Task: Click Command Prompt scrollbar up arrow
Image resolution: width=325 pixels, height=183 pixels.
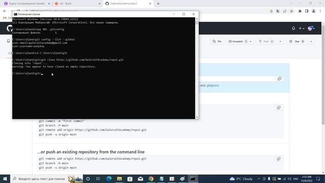Action: [197, 19]
